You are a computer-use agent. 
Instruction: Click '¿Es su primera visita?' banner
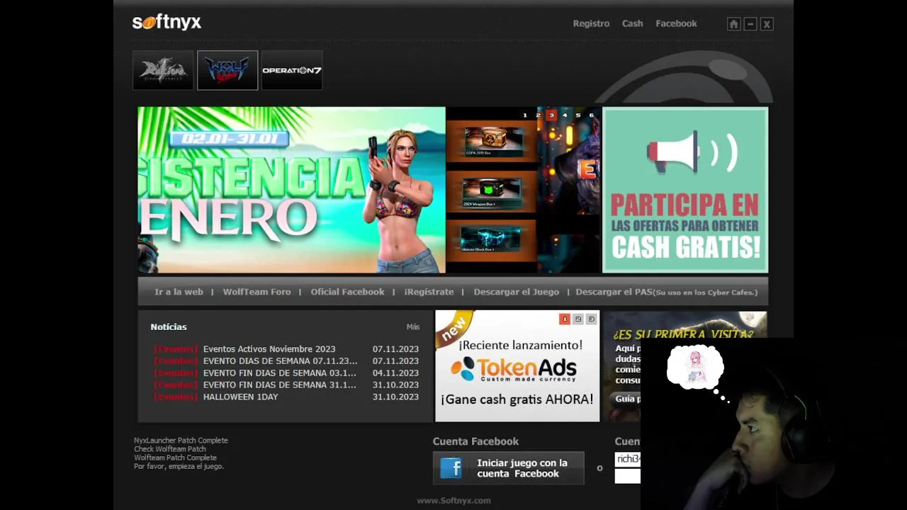(x=685, y=333)
